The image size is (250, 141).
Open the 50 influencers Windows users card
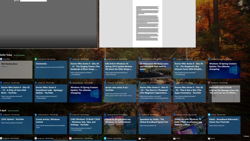(155, 70)
